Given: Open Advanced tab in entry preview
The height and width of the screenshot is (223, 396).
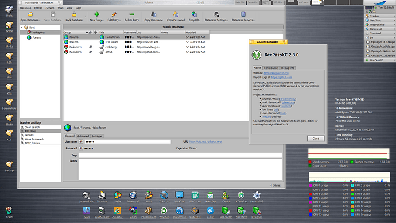Looking at the screenshot, I should (x=83, y=136).
